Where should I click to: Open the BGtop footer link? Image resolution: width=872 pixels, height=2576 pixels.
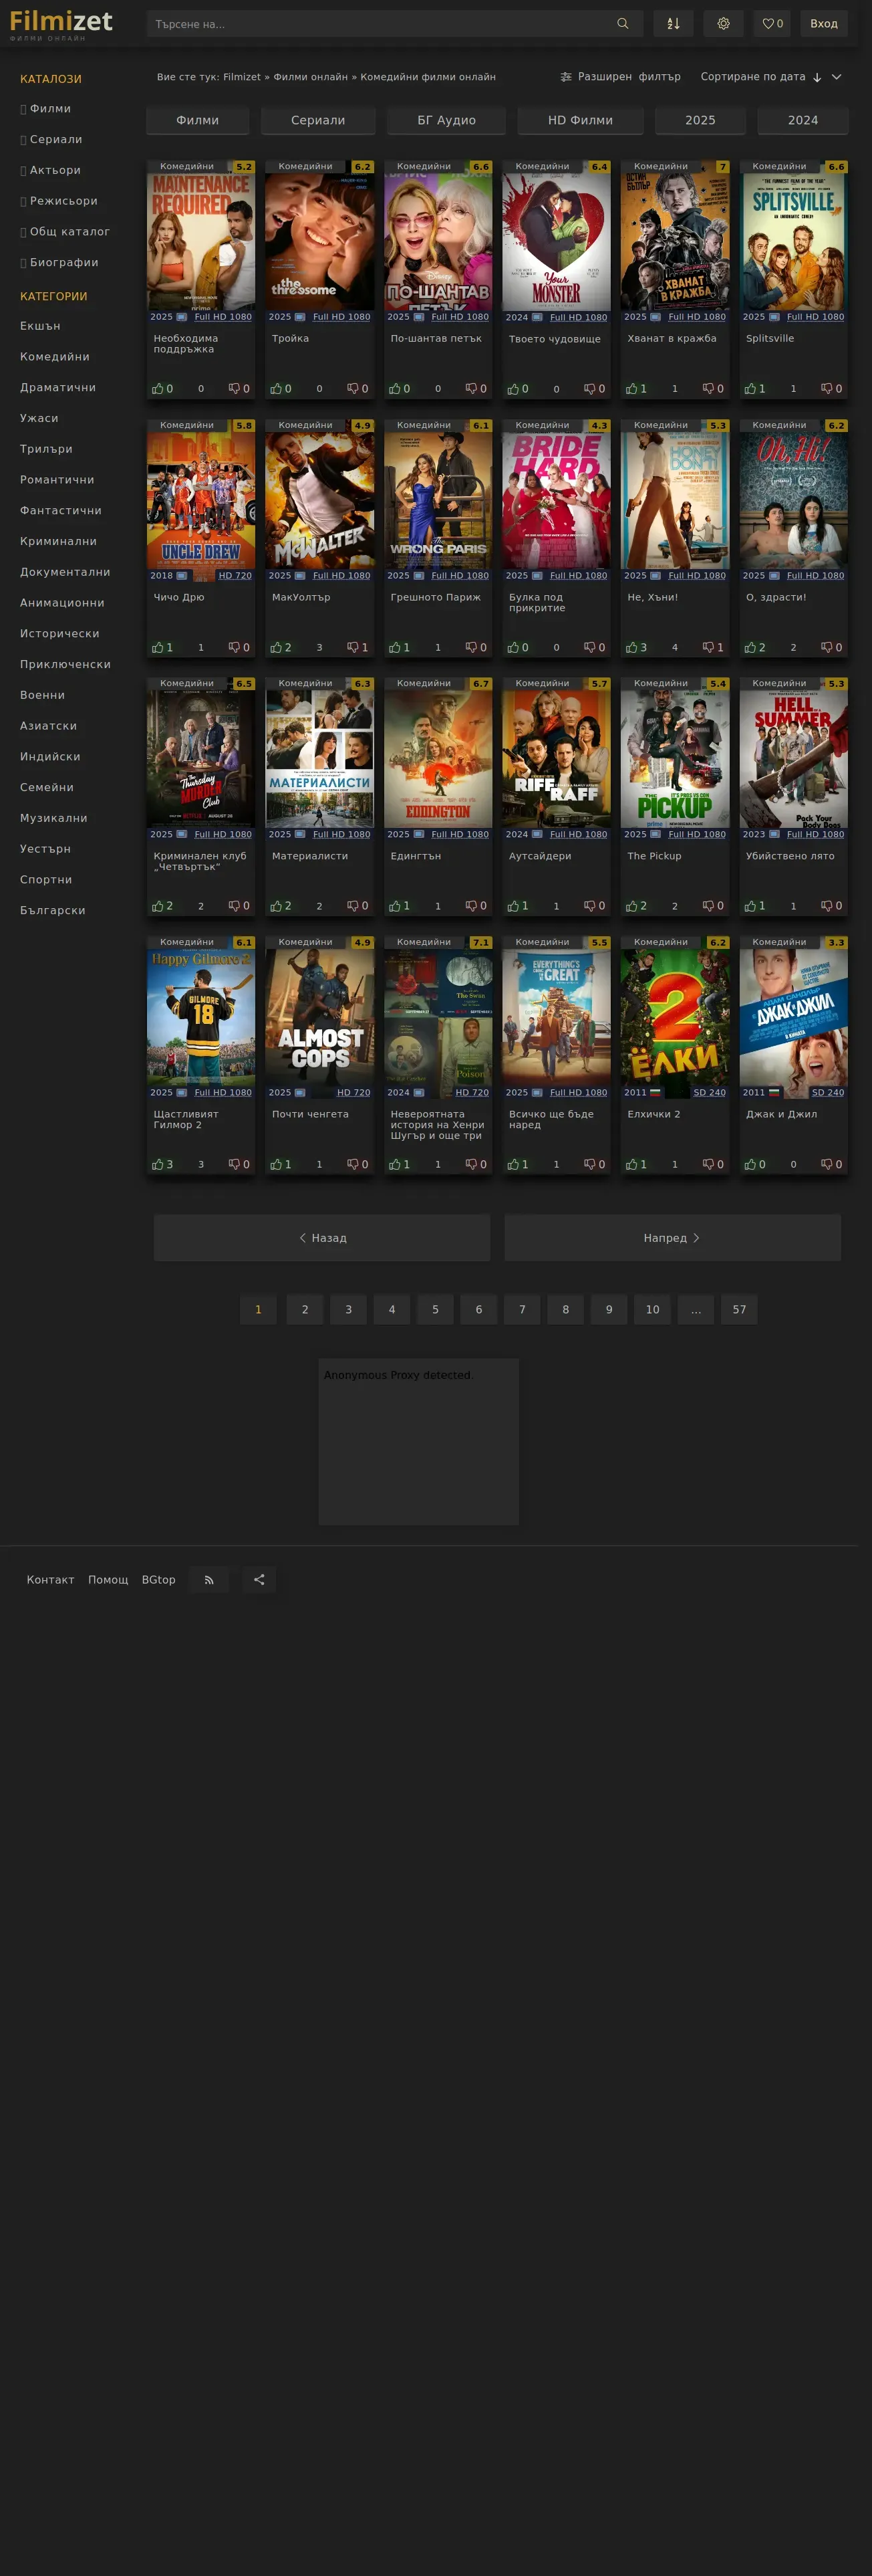coord(159,1580)
